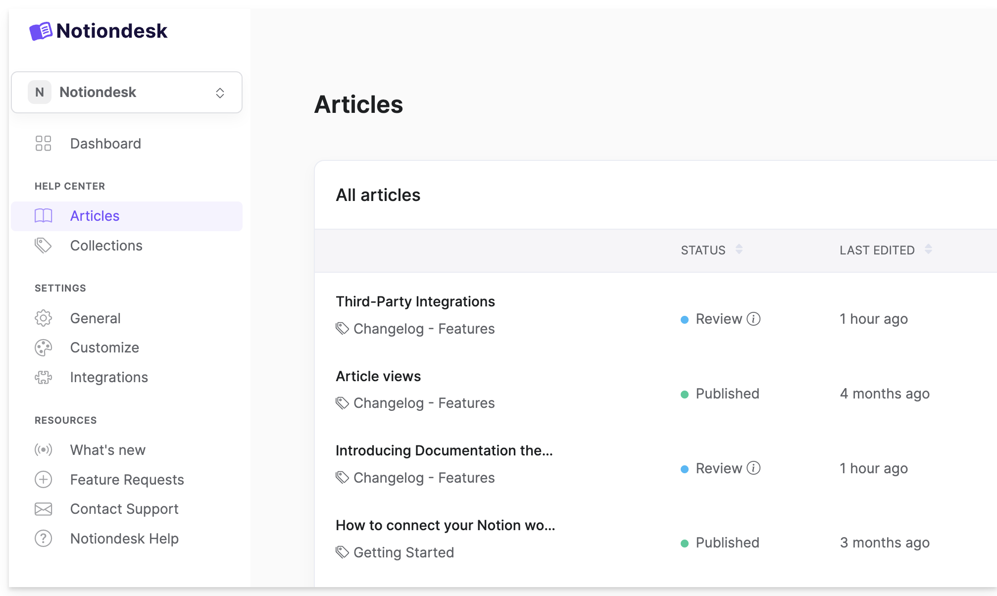The image size is (997, 596).
Task: Click the '3 months ago' edit time
Action: click(x=885, y=543)
